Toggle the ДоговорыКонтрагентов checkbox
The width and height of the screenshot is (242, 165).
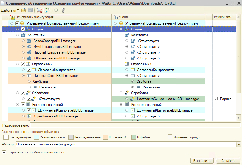[29, 70]
